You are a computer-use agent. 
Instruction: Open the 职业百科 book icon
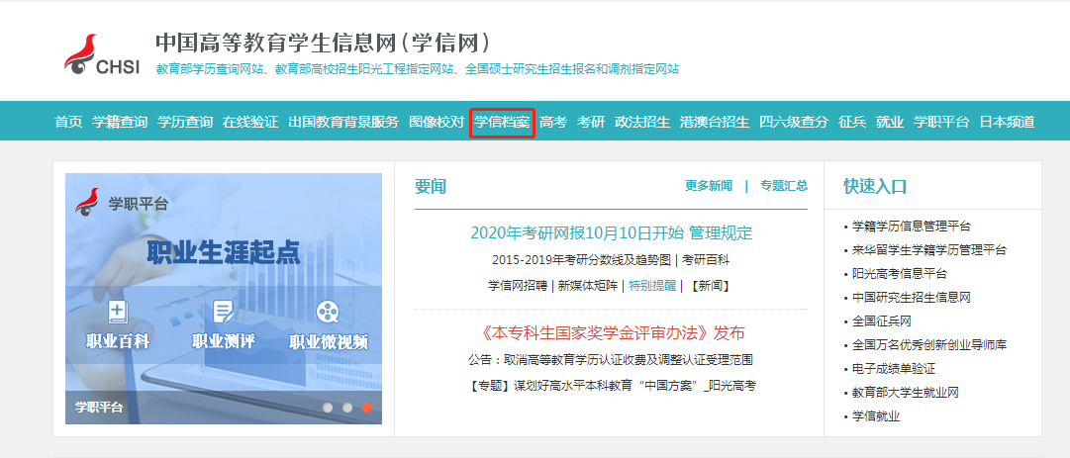118,313
